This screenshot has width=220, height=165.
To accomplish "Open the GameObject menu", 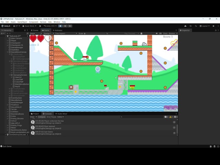I will (22, 22).
